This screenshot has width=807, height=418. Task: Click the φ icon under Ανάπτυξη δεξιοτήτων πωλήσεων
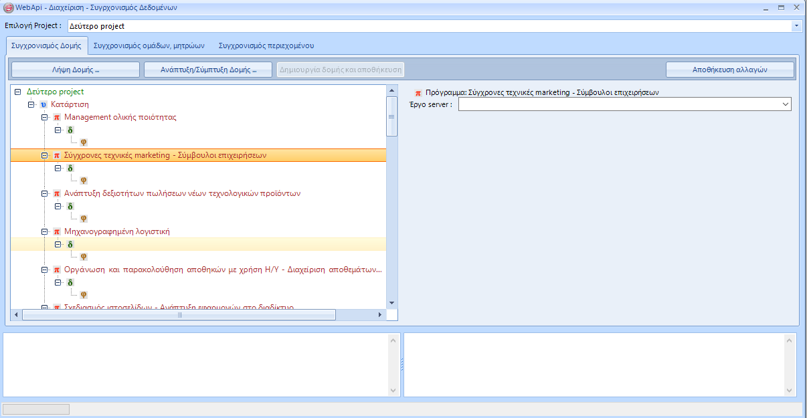coord(84,219)
